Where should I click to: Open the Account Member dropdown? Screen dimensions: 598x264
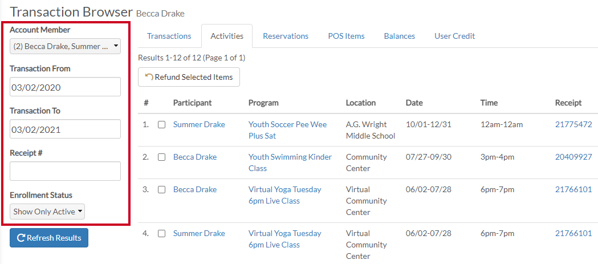click(x=65, y=47)
